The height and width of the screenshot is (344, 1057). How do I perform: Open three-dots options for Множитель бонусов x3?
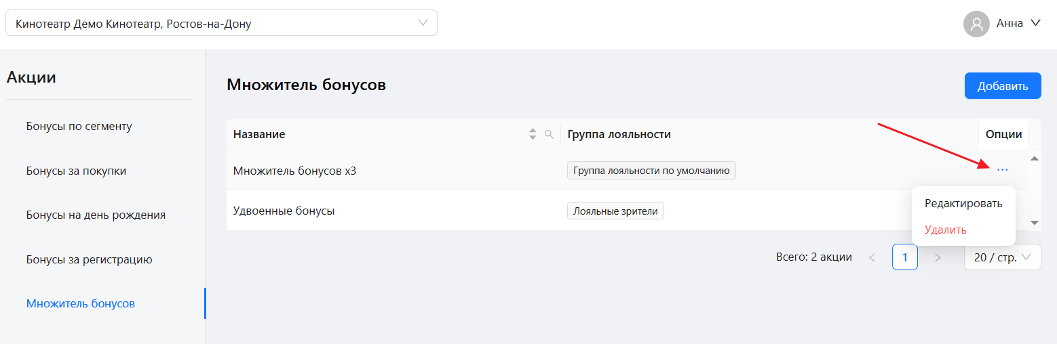(x=1003, y=170)
